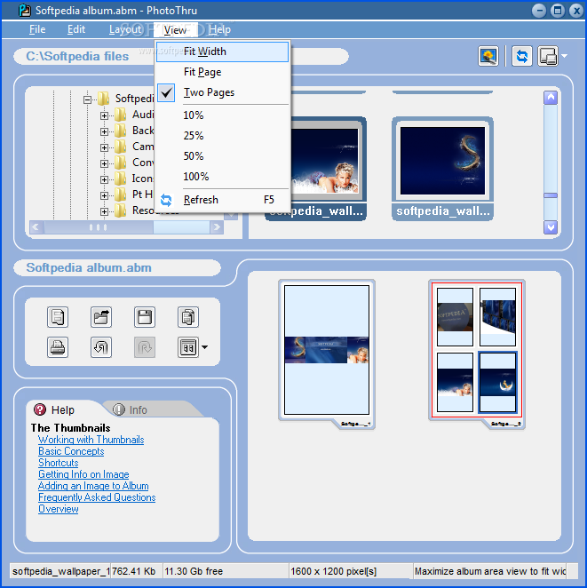Open the Layout menu
The image size is (587, 588).
125,29
